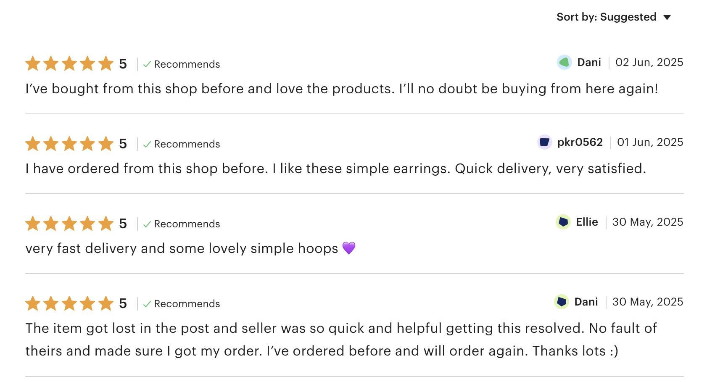Click Dani's avatar on the 02 Jun review
This screenshot has height=382, width=707.
[x=564, y=62]
